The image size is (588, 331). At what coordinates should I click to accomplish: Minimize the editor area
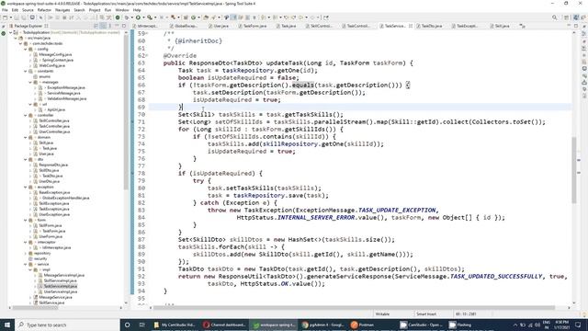[x=569, y=26]
